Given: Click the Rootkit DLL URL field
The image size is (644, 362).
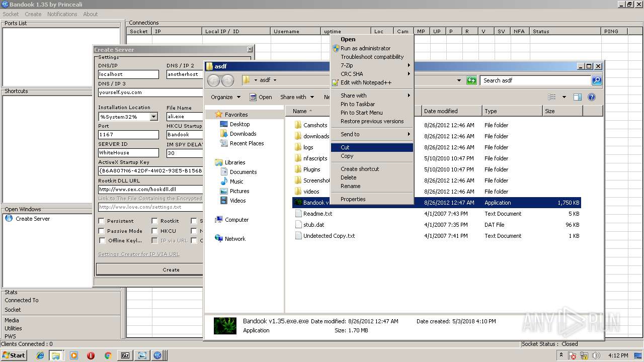Looking at the screenshot, I should coord(151,190).
